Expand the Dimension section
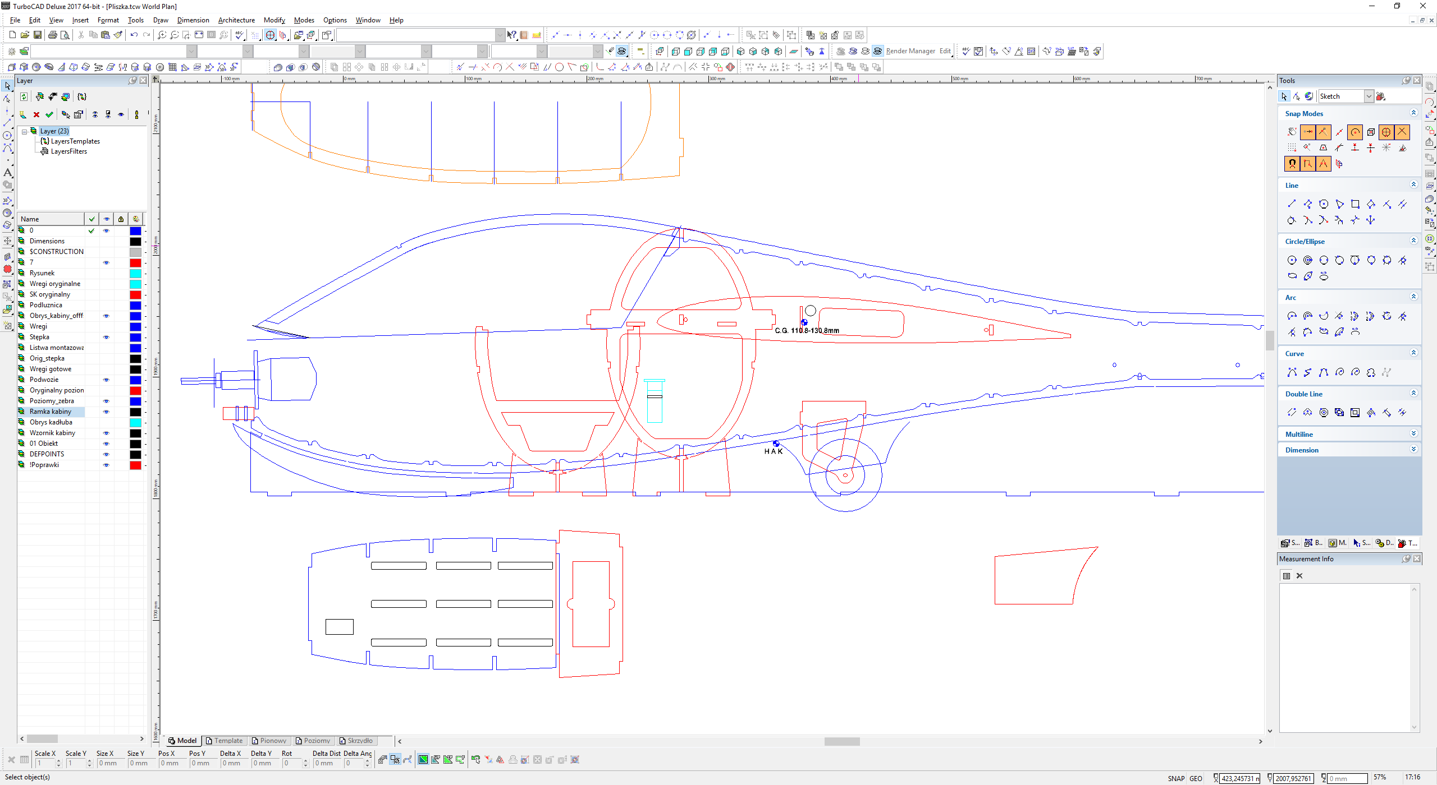 tap(1414, 450)
